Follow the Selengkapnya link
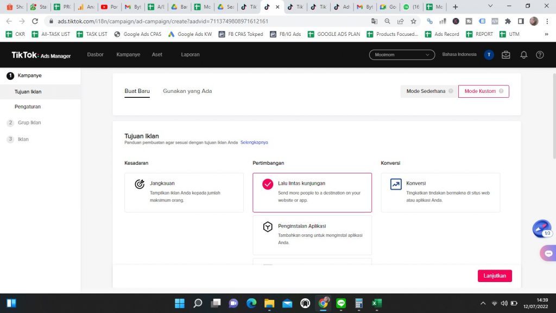 (x=254, y=142)
